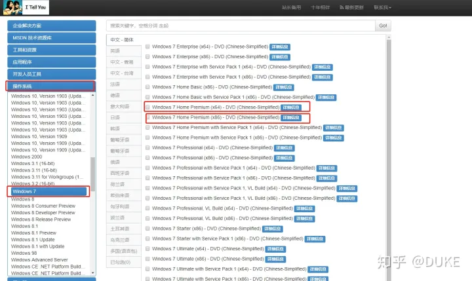Expand the MSDN 技术资源库 section
Viewport: 472px width, 281px height.
point(52,38)
